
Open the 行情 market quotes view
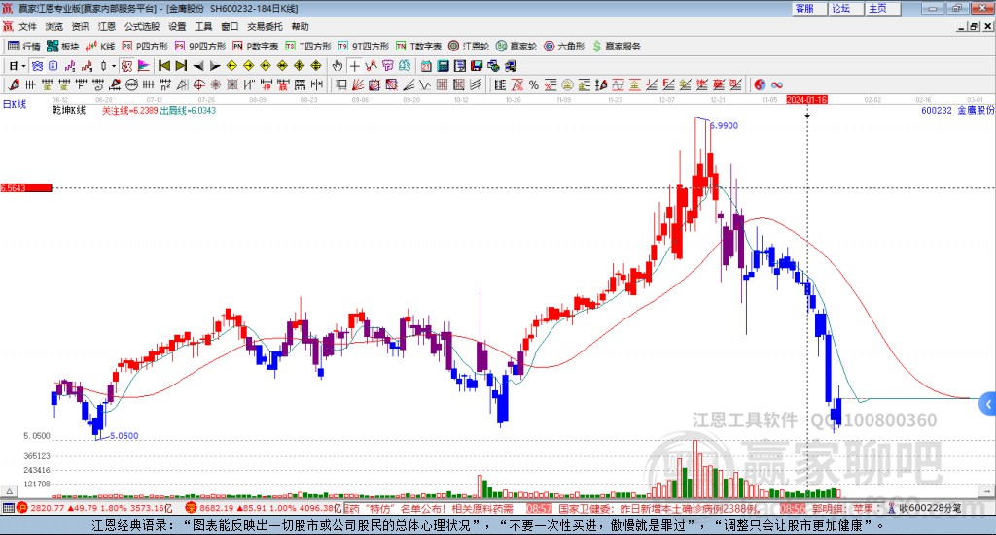click(24, 47)
